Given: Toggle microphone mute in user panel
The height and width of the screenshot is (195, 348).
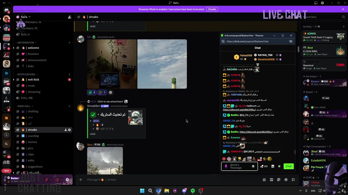Looking at the screenshot, I should tap(47, 180).
